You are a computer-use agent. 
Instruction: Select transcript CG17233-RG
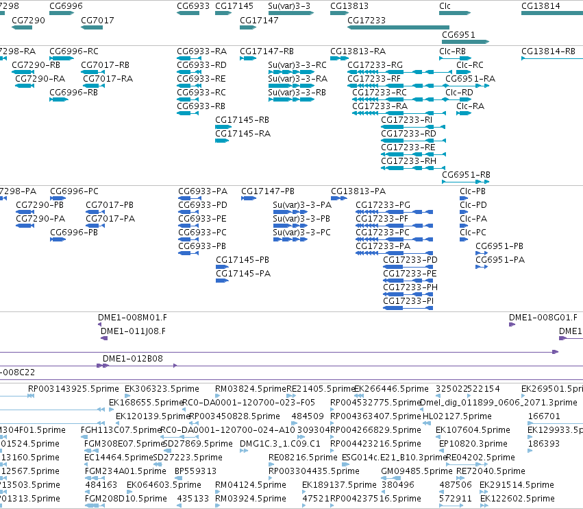[x=375, y=64]
